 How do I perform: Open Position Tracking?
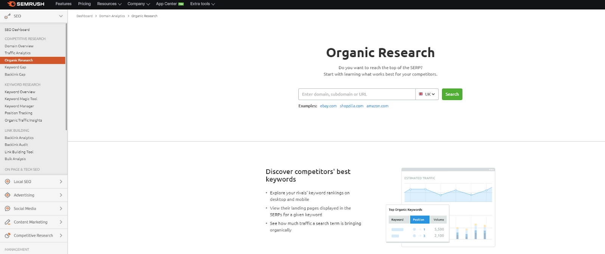(19, 113)
